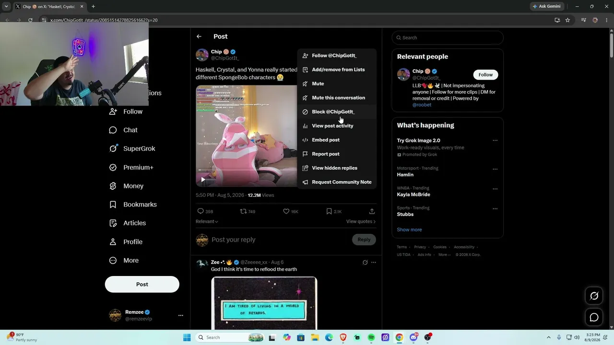Open the image in Zee's reply

264,303
